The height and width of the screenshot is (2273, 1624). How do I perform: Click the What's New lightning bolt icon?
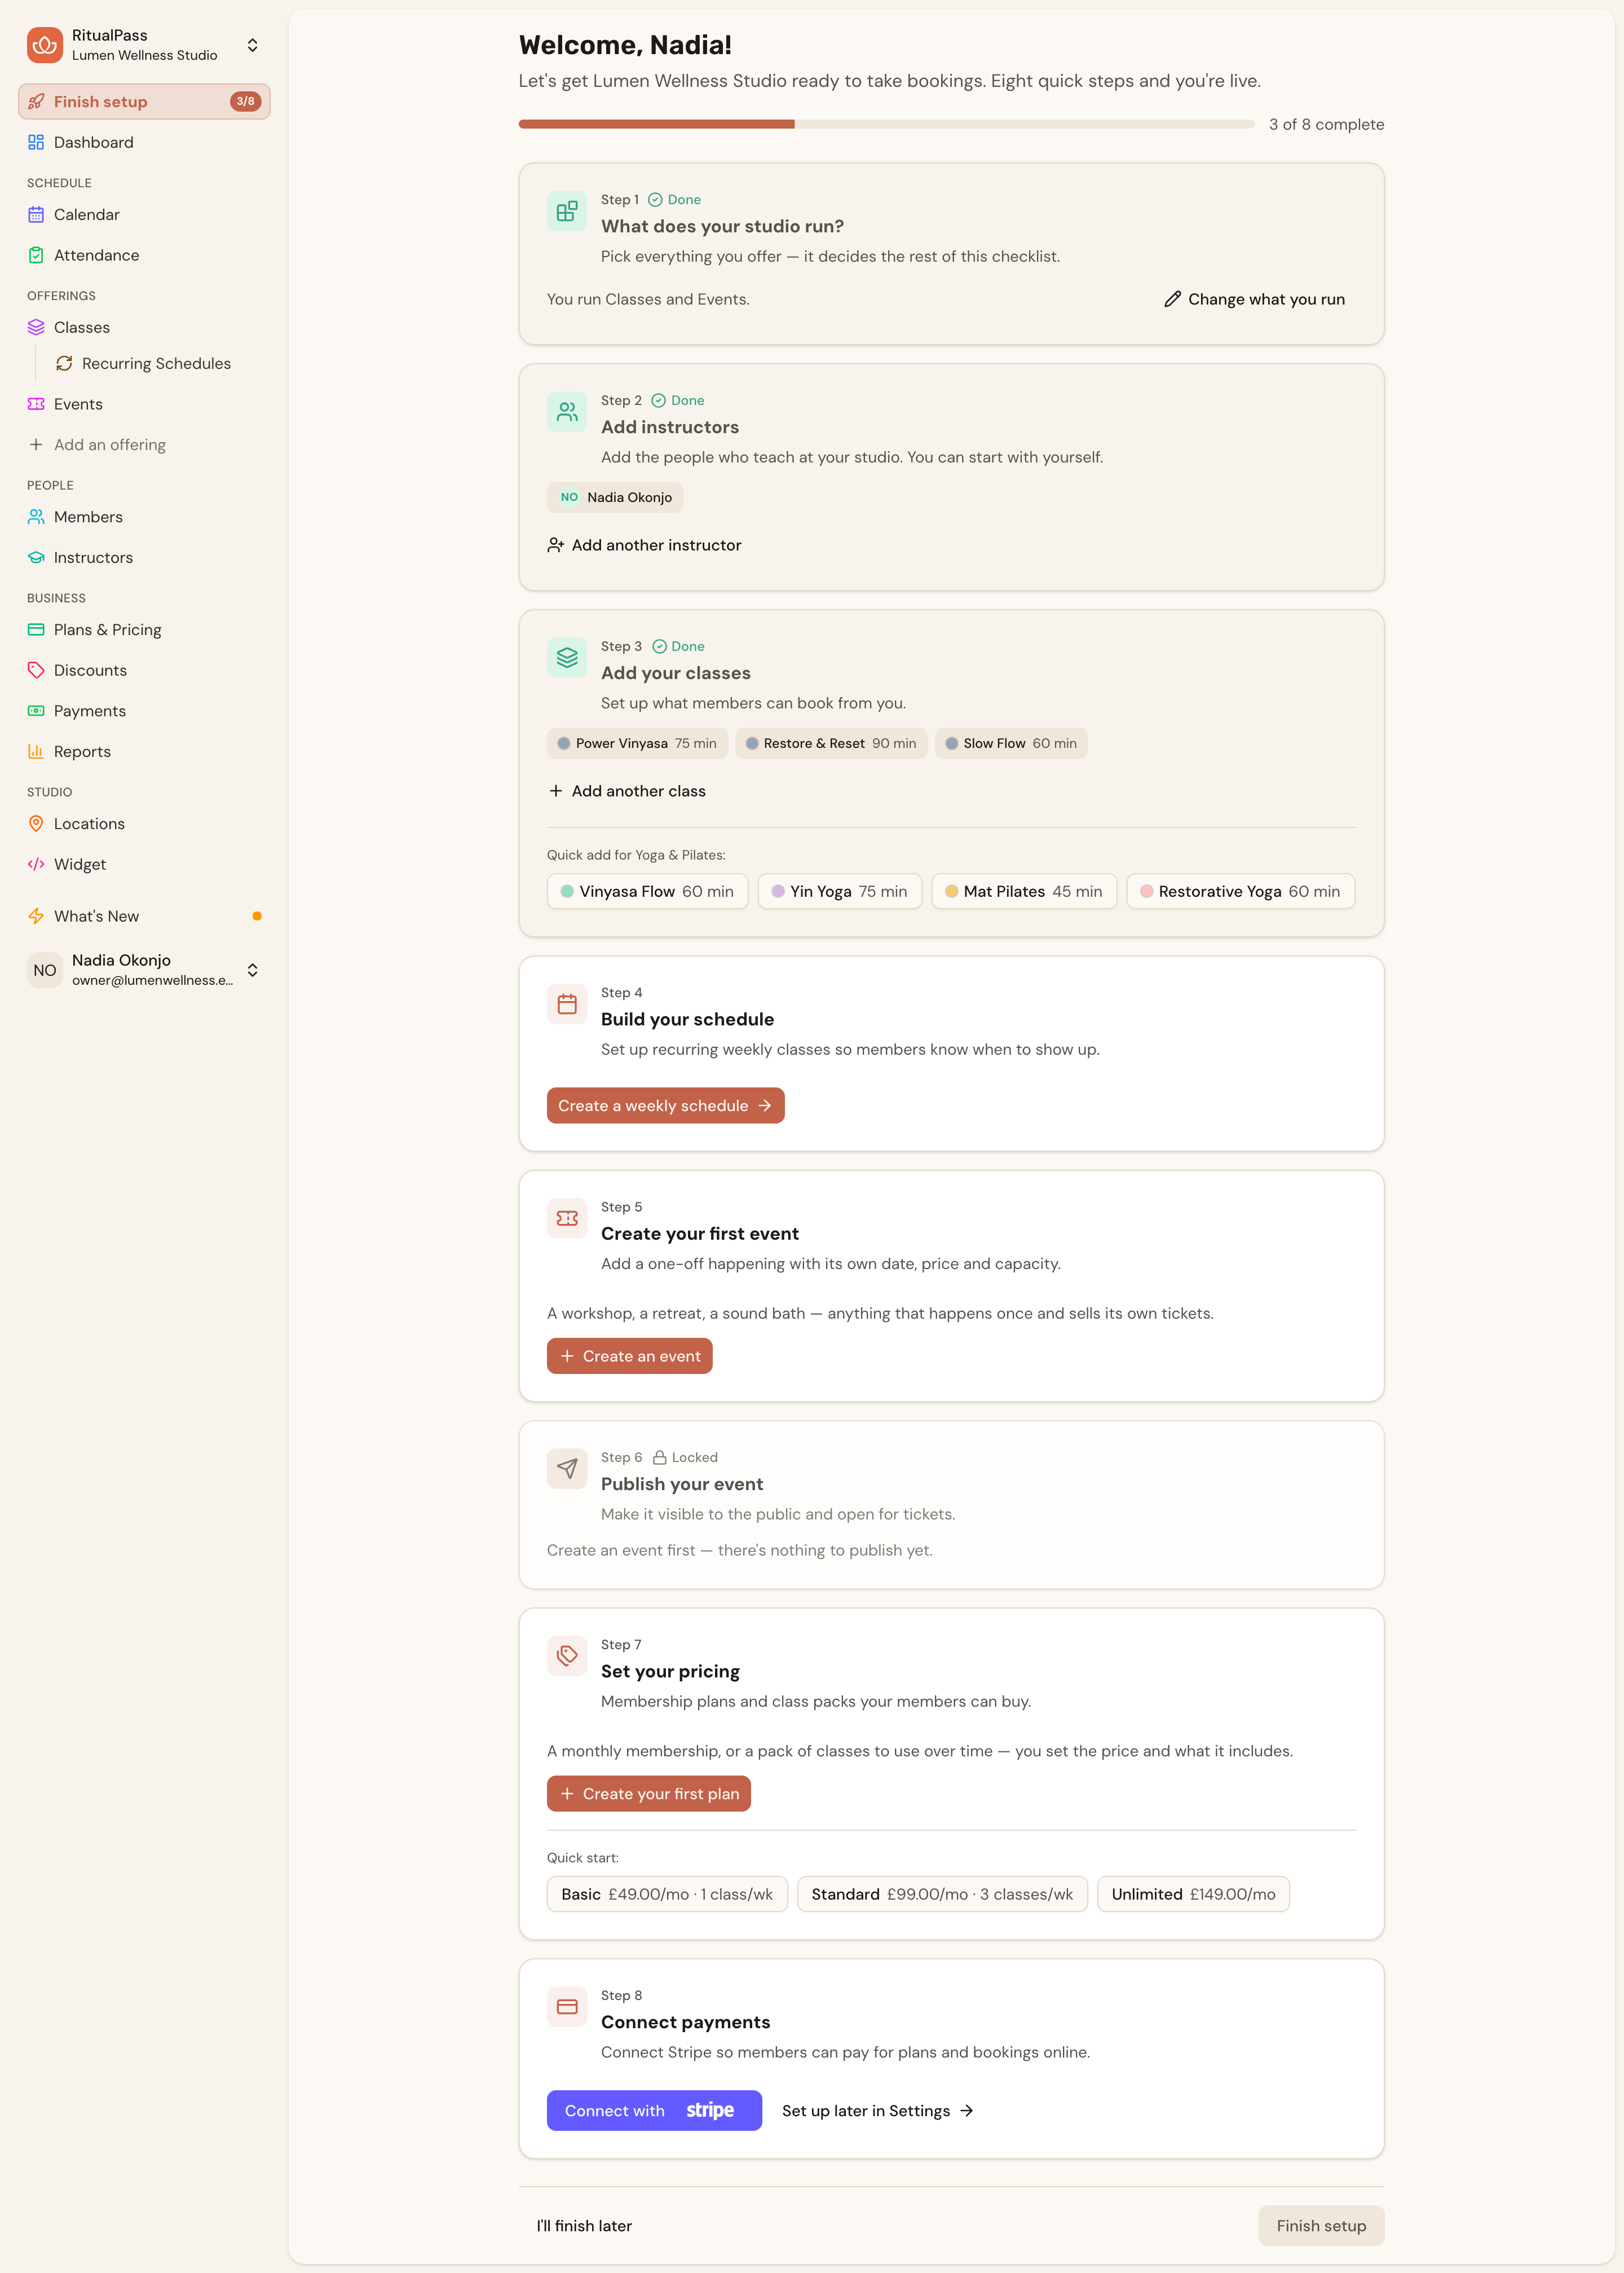pyautogui.click(x=36, y=916)
